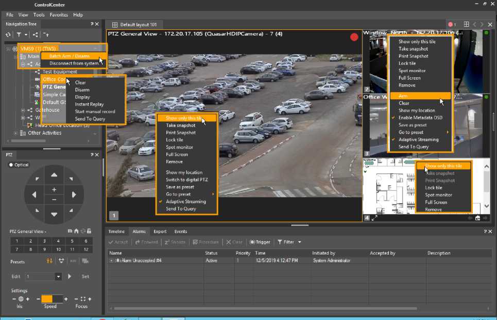Click the orange Speed slider bar

coord(47,299)
